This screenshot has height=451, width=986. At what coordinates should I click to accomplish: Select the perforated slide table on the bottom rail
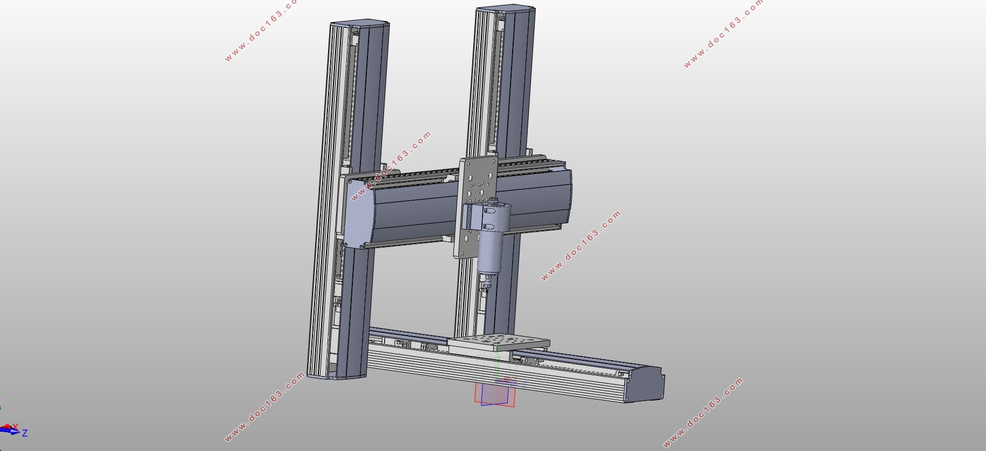point(499,342)
